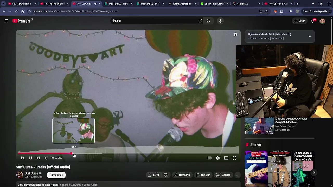This screenshot has height=187, width=333.
Task: View site information icon in address bar
Action: pos(30,11)
